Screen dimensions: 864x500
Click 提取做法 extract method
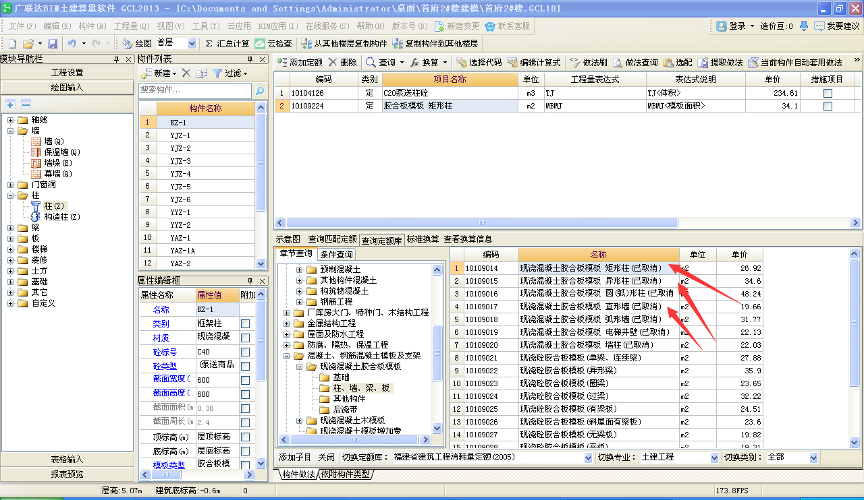(x=720, y=62)
